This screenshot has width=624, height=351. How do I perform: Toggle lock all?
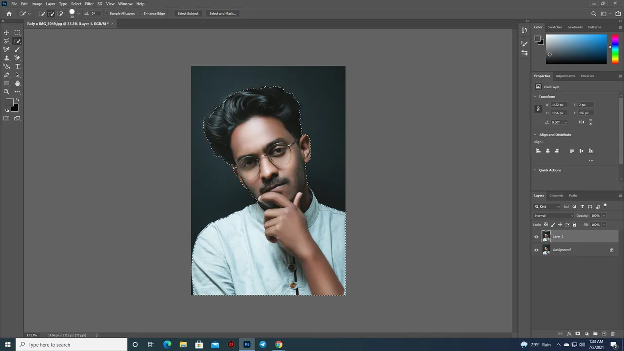574,225
